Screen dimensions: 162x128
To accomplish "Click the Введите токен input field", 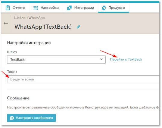I will tap(83, 79).
